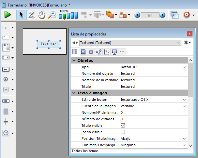The width and height of the screenshot is (198, 158).
Task: Switch to the coordinates graph tab
Action: pos(107,52)
